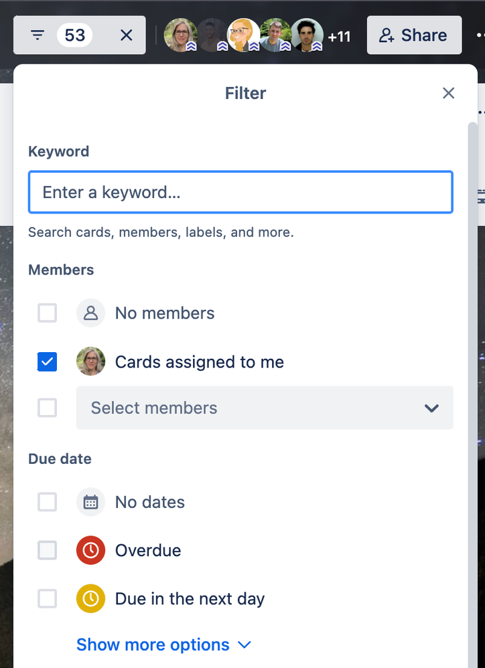The image size is (485, 668).
Task: Click the No members person icon
Action: pos(90,313)
